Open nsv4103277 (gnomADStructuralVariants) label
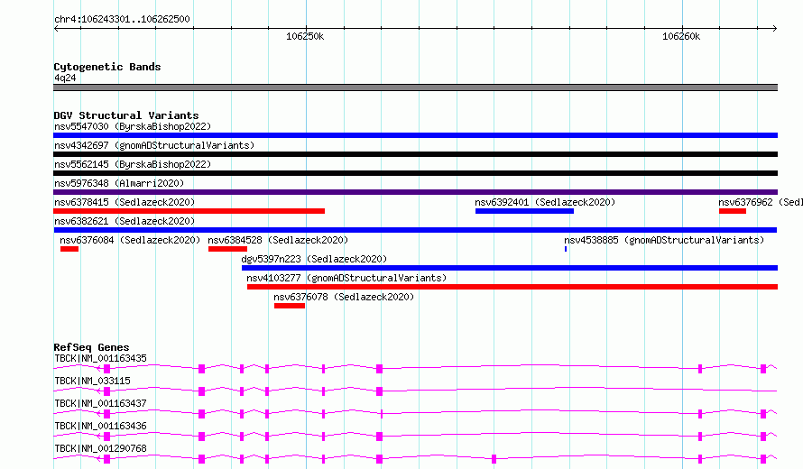The height and width of the screenshot is (469, 803). (346, 278)
